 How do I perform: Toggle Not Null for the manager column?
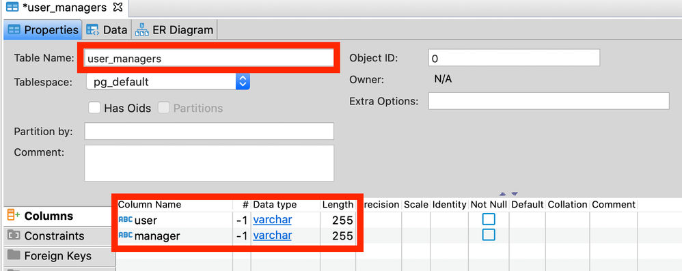(x=489, y=235)
